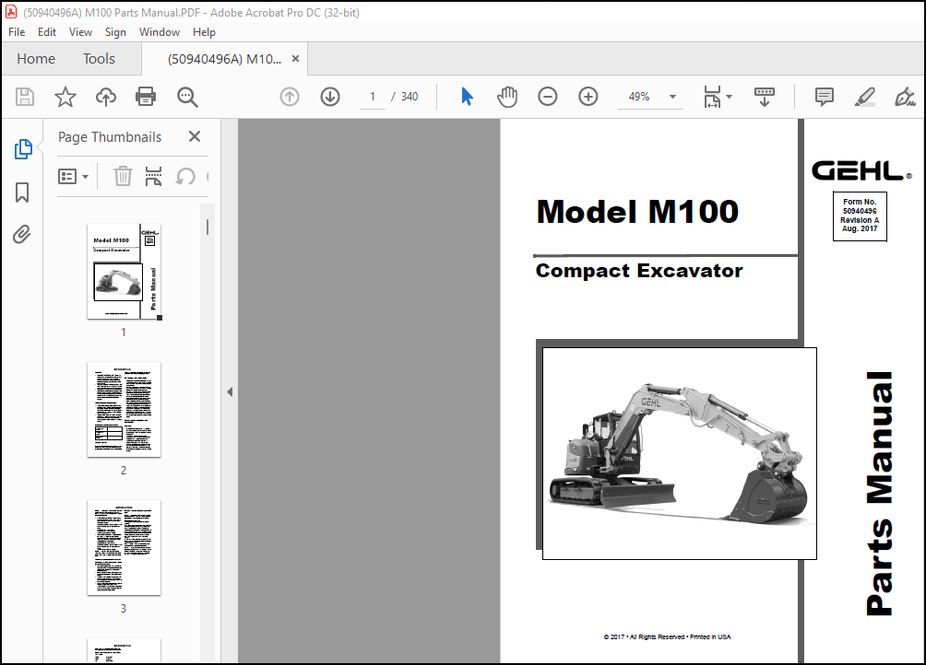Open the zoom level dropdown arrow
Image resolution: width=926 pixels, height=665 pixels.
click(672, 97)
